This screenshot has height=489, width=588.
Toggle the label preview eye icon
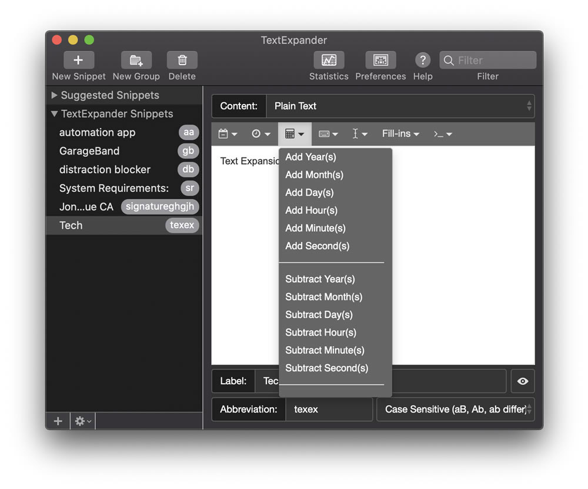click(523, 381)
